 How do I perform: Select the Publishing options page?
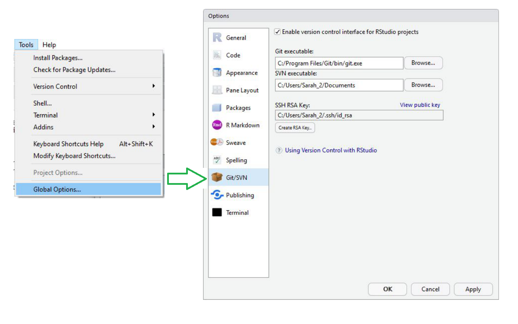[239, 195]
